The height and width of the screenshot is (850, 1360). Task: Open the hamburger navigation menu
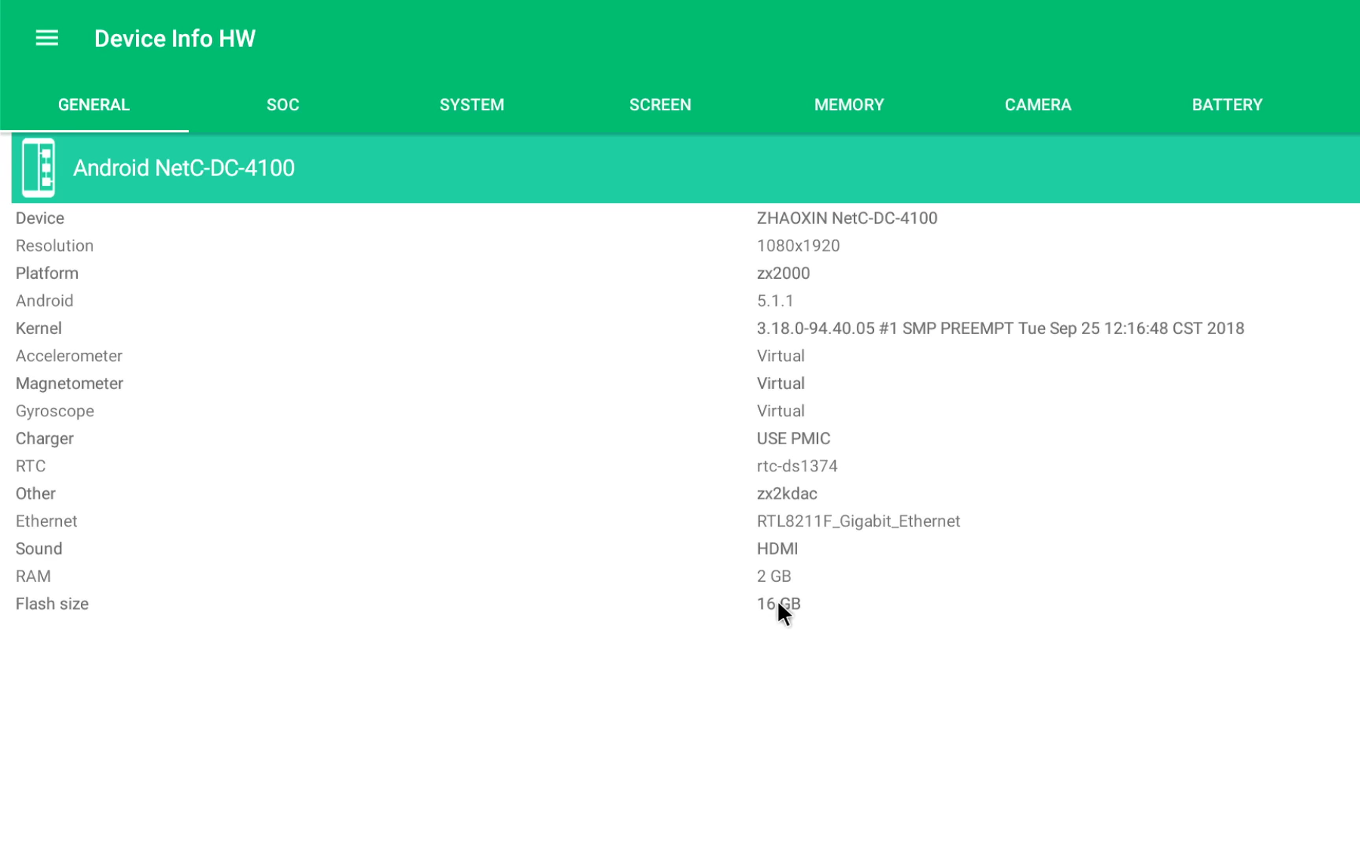point(47,38)
